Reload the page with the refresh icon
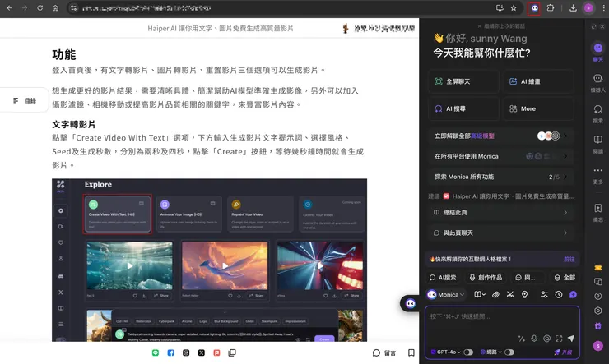The width and height of the screenshot is (609, 364). click(40, 7)
